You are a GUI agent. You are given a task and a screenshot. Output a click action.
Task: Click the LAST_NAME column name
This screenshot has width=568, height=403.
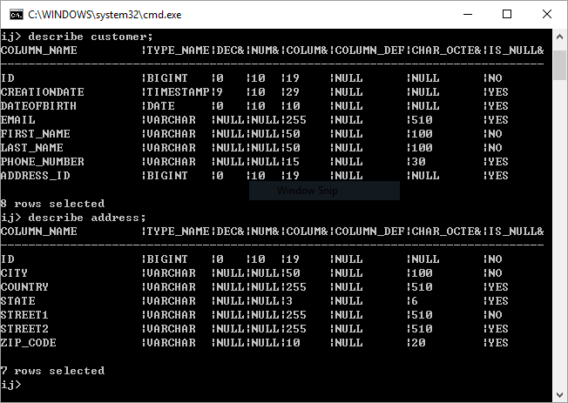[x=32, y=148]
